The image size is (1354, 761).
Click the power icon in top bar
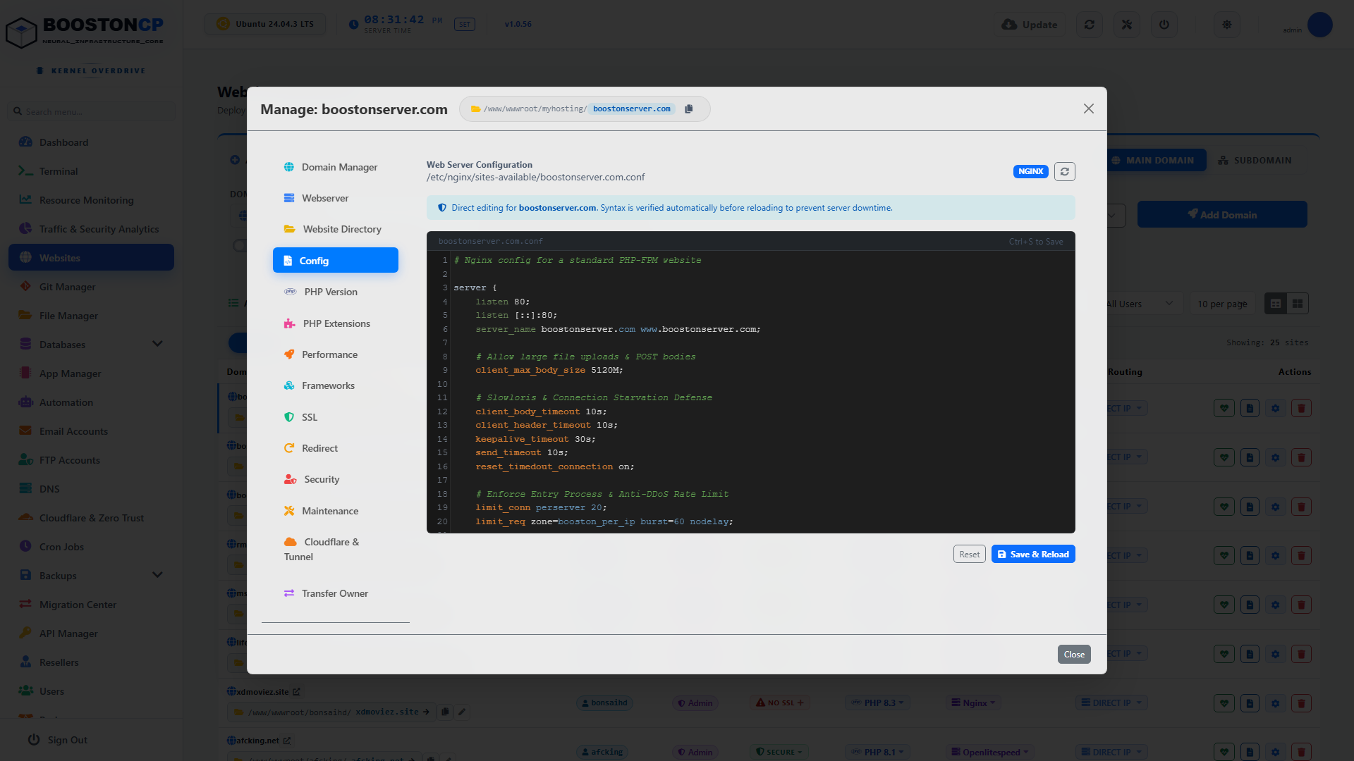coord(1164,25)
